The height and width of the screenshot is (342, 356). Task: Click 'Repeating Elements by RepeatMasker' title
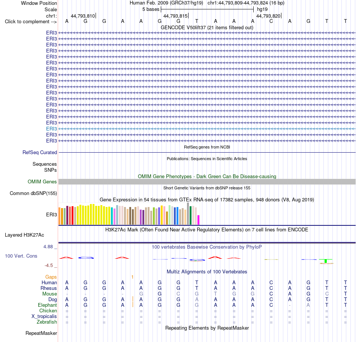(207, 328)
